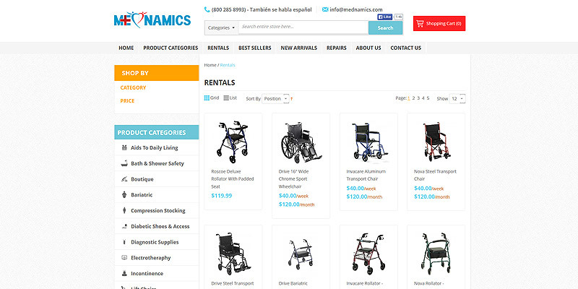Image resolution: width=578 pixels, height=289 pixels.
Task: Open Bath & Shower Safety category icon
Action: pyautogui.click(x=124, y=163)
